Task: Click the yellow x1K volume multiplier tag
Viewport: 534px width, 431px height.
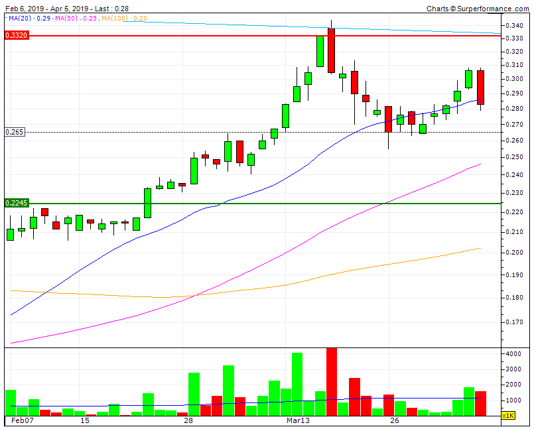Action: (508, 415)
